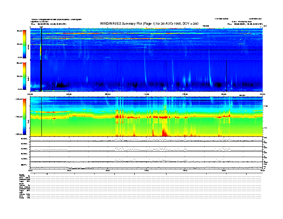Select the -140.00 label on TNR color bar
Screen dimensions: 283x219
pyautogui.click(x=19, y=117)
